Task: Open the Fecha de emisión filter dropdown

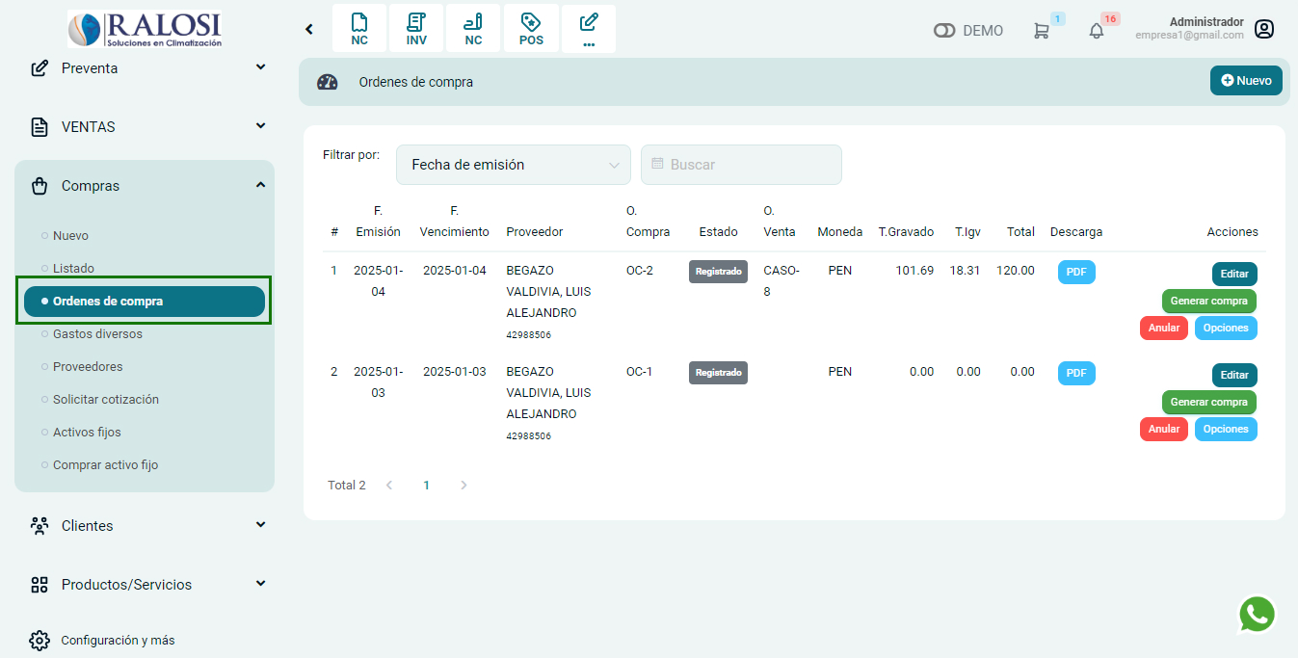Action: click(x=513, y=165)
